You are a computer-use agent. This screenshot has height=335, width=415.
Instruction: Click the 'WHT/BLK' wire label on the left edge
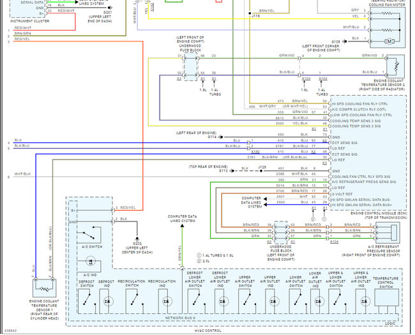click(22, 174)
